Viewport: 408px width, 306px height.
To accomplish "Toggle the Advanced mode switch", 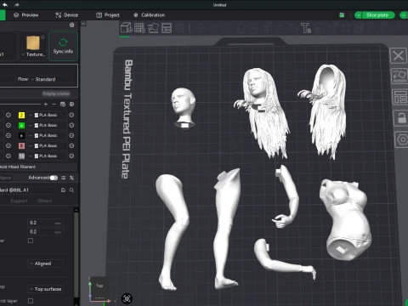I will [54, 178].
